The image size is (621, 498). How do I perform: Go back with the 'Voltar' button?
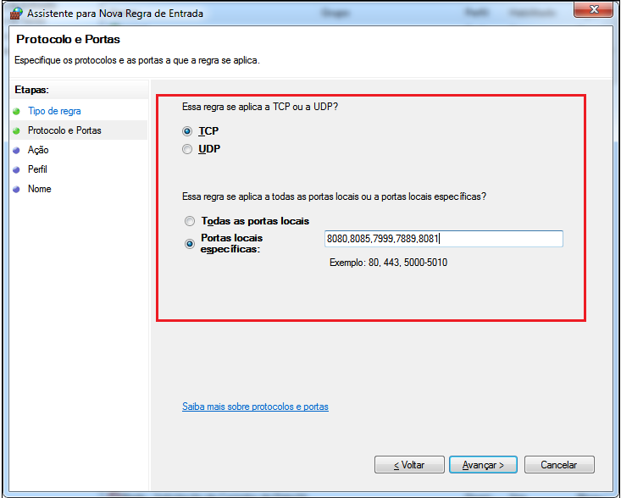pos(409,465)
